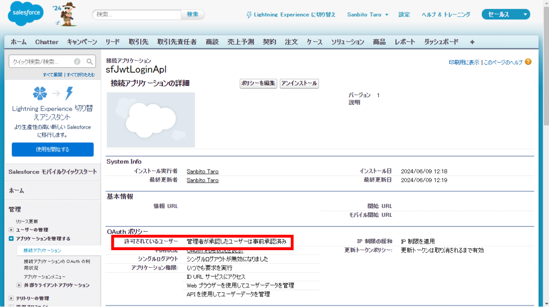
Task: Click すべて折りたたむ to collapse all
Action: coord(80,75)
